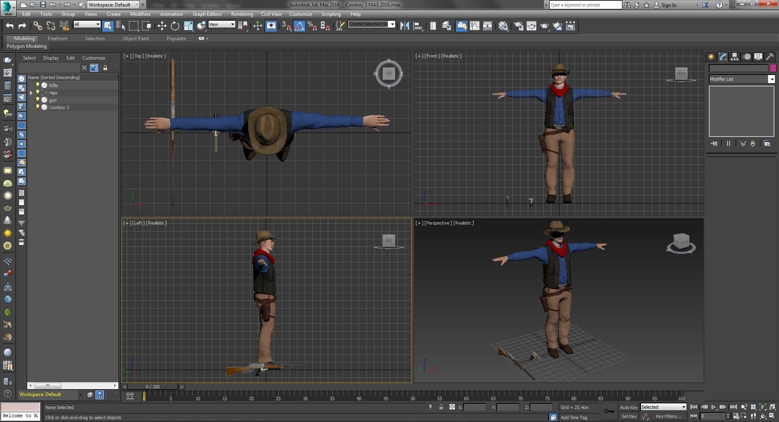This screenshot has width=779, height=422.
Task: Switch to the Hierarchy panel tab
Action: [734, 57]
